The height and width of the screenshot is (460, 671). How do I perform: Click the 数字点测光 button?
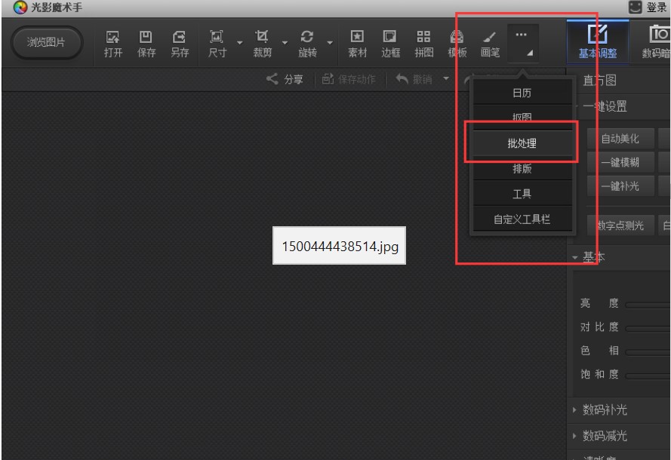tap(620, 225)
